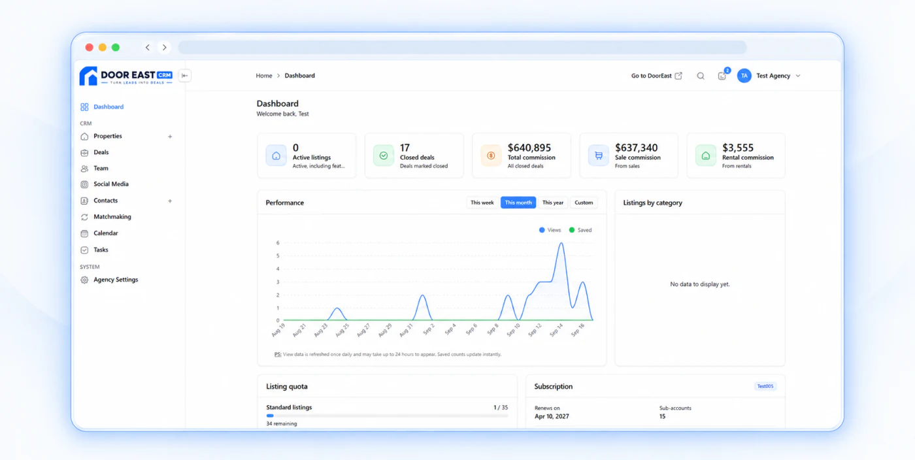
Task: Toggle the Views series in chart legend
Action: [x=550, y=230]
